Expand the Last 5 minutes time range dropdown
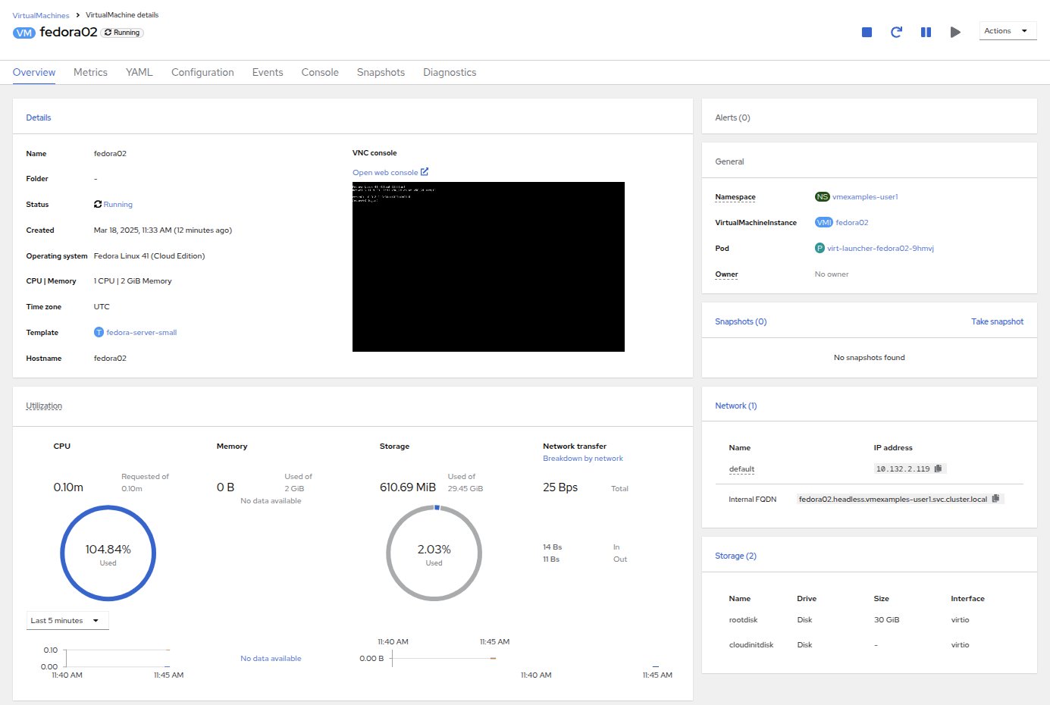This screenshot has width=1050, height=705. (67, 620)
